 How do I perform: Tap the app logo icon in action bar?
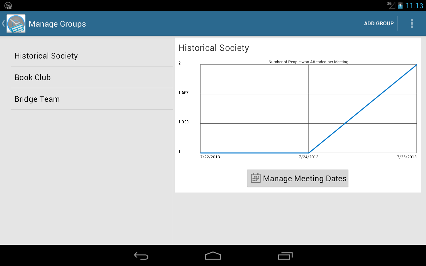point(16,24)
